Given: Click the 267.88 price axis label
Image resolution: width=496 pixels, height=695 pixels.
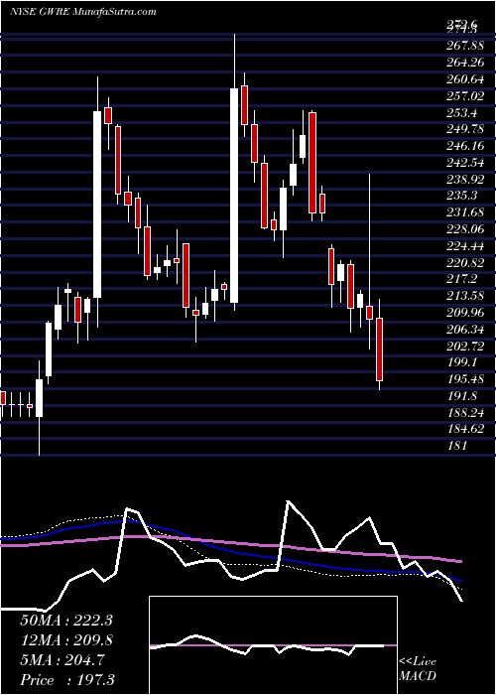Looking at the screenshot, I should pos(467,46).
